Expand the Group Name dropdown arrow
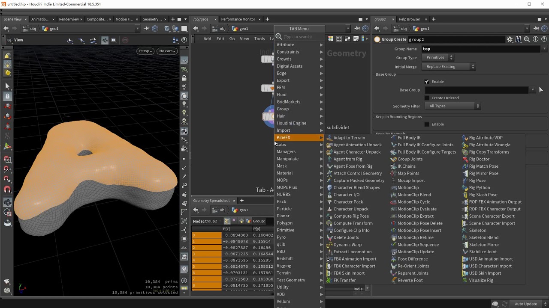Viewport: 549px width, 308px height. point(545,49)
